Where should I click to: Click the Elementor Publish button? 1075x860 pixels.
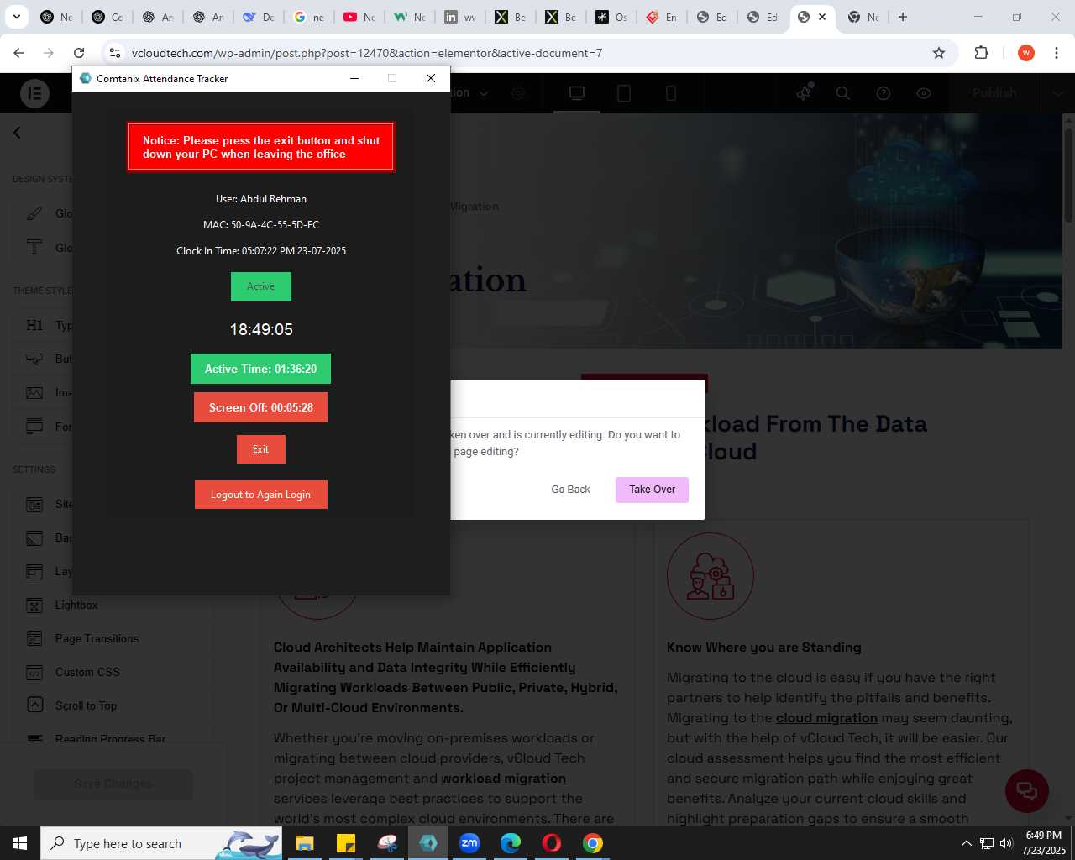(x=994, y=93)
